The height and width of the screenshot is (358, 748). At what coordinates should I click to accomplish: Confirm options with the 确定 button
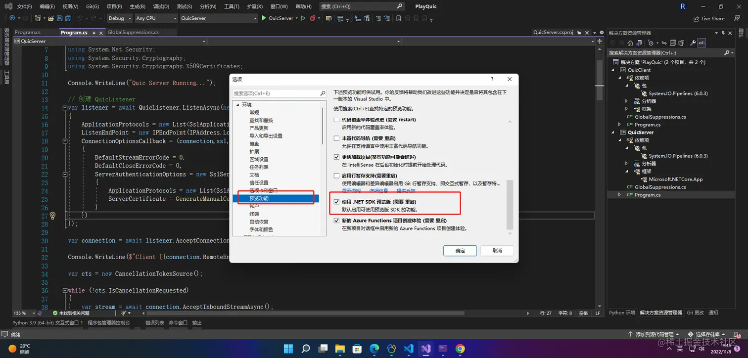(x=459, y=250)
